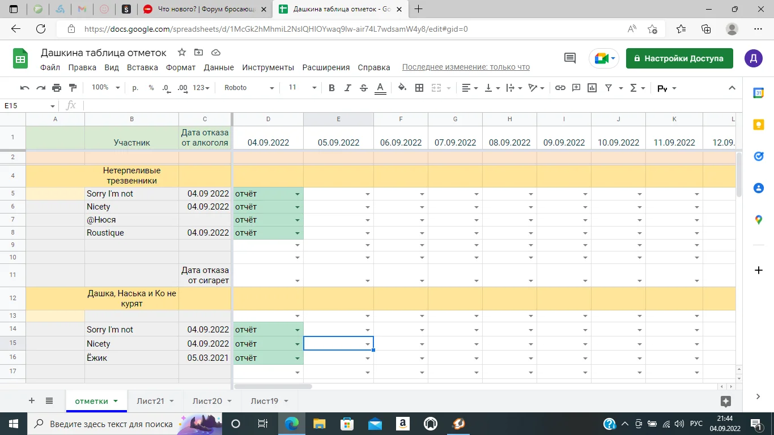Click the Настройки Доступа button
Screen dimensions: 774x435
[x=679, y=58]
